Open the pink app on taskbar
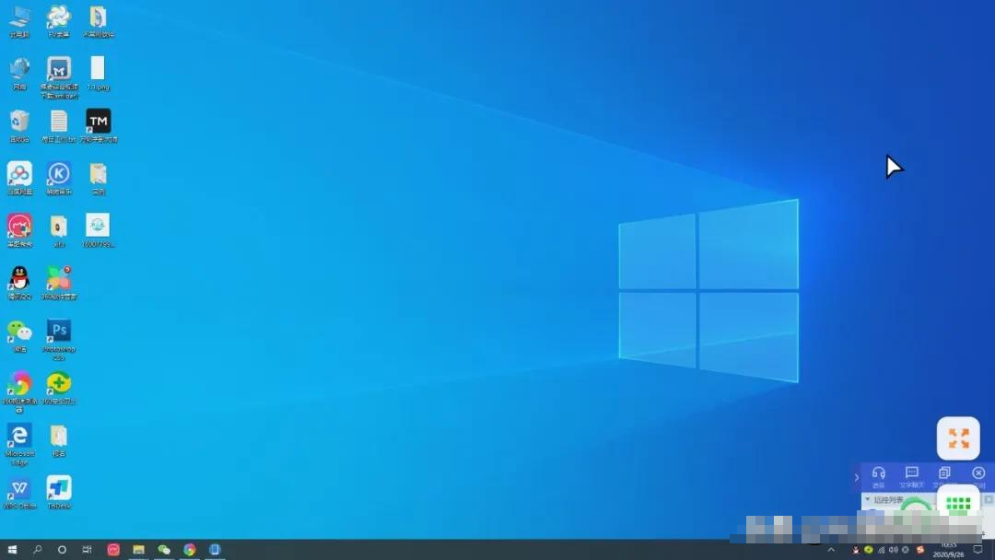This screenshot has height=560, width=995. point(113,549)
